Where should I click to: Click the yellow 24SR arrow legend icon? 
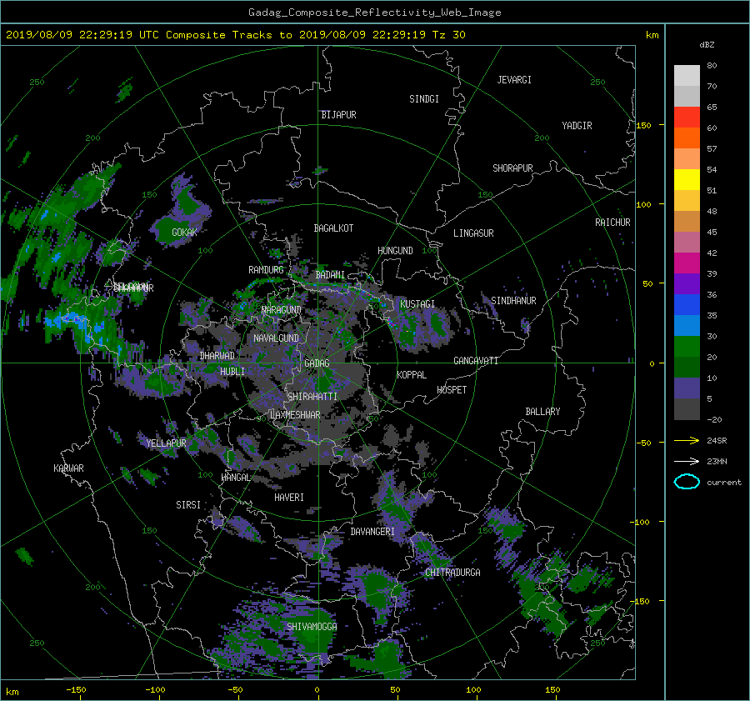[x=687, y=440]
